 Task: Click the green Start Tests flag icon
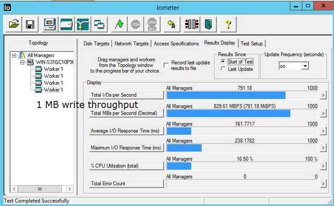tap(120, 24)
